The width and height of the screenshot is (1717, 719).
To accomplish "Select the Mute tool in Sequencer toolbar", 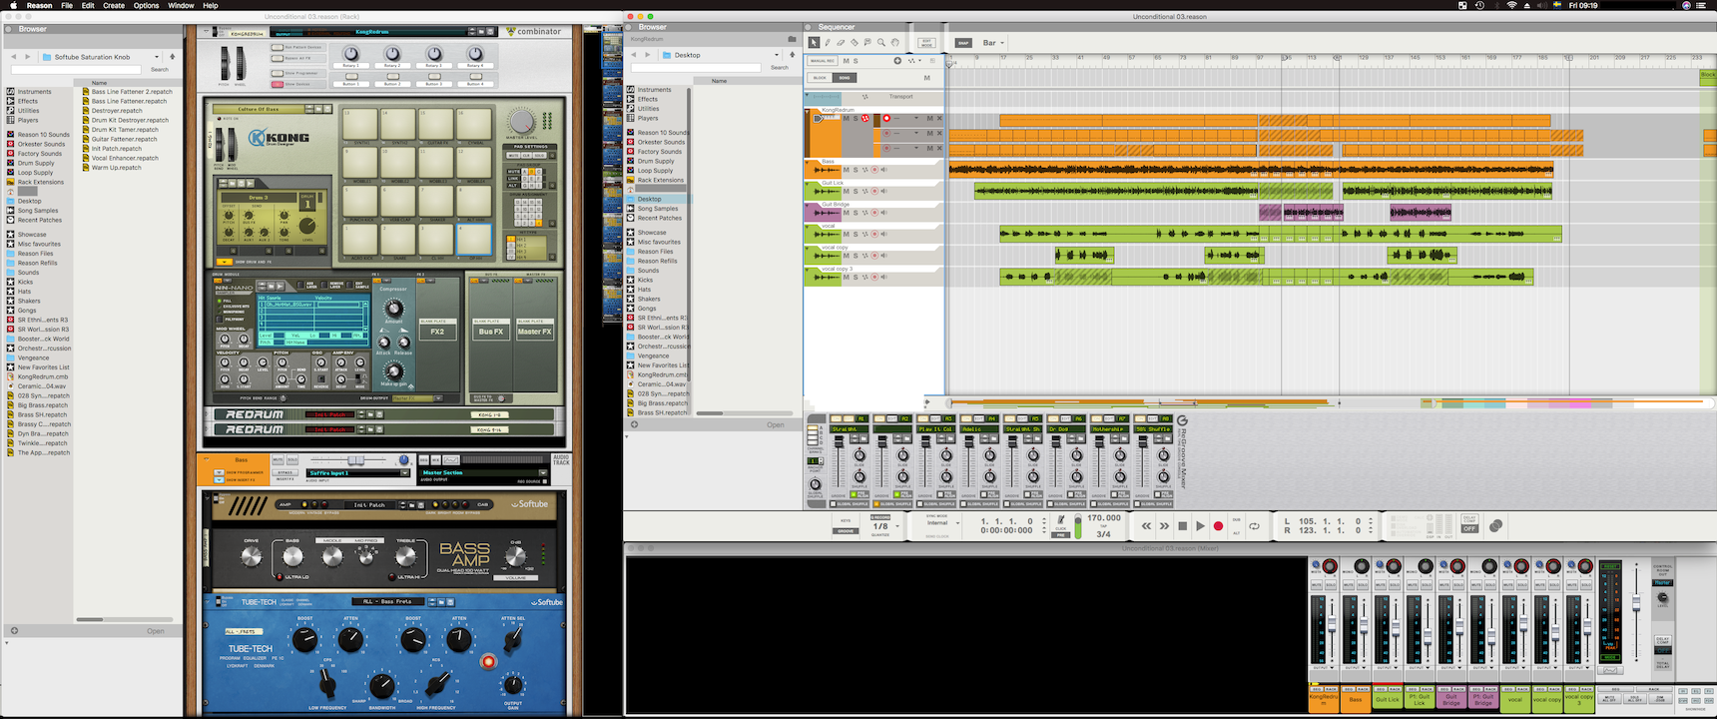I will 867,43.
